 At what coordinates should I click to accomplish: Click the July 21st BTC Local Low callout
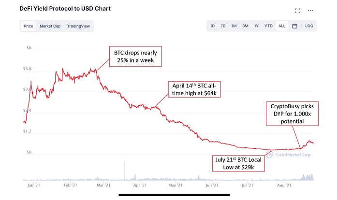[235, 162]
